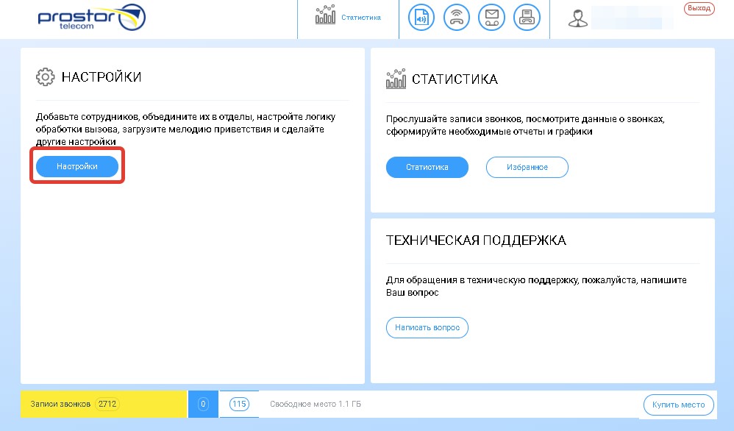This screenshot has width=734, height=431.
Task: Open the voicemail envelope icon in the header
Action: (491, 18)
